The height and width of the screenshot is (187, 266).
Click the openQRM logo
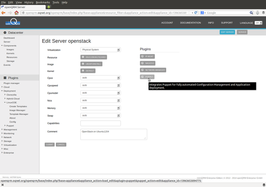click(13, 22)
